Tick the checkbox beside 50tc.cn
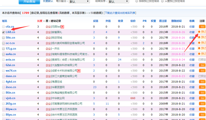 [x=4, y=38]
